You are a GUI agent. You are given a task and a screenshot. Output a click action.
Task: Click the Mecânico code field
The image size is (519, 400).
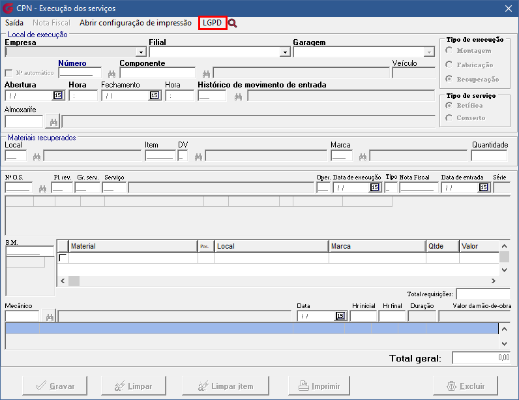pos(22,316)
